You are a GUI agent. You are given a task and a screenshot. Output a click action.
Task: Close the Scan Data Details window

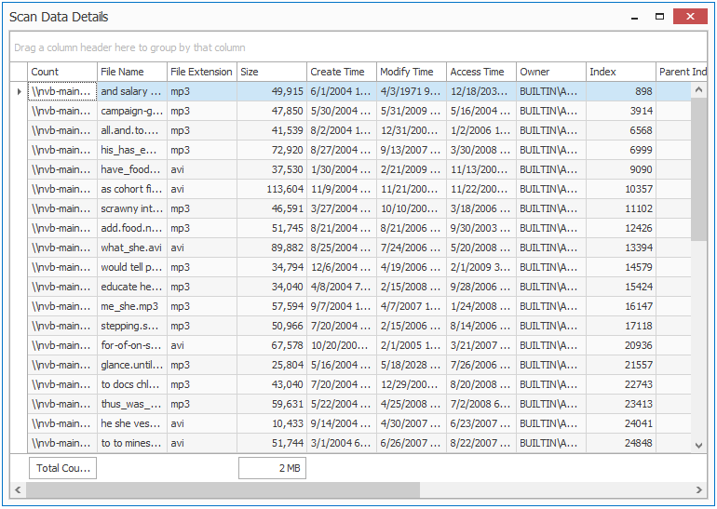click(690, 17)
